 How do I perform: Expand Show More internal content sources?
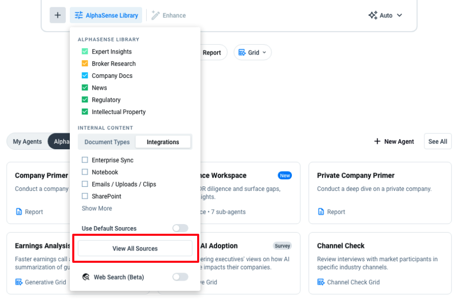[x=97, y=208]
